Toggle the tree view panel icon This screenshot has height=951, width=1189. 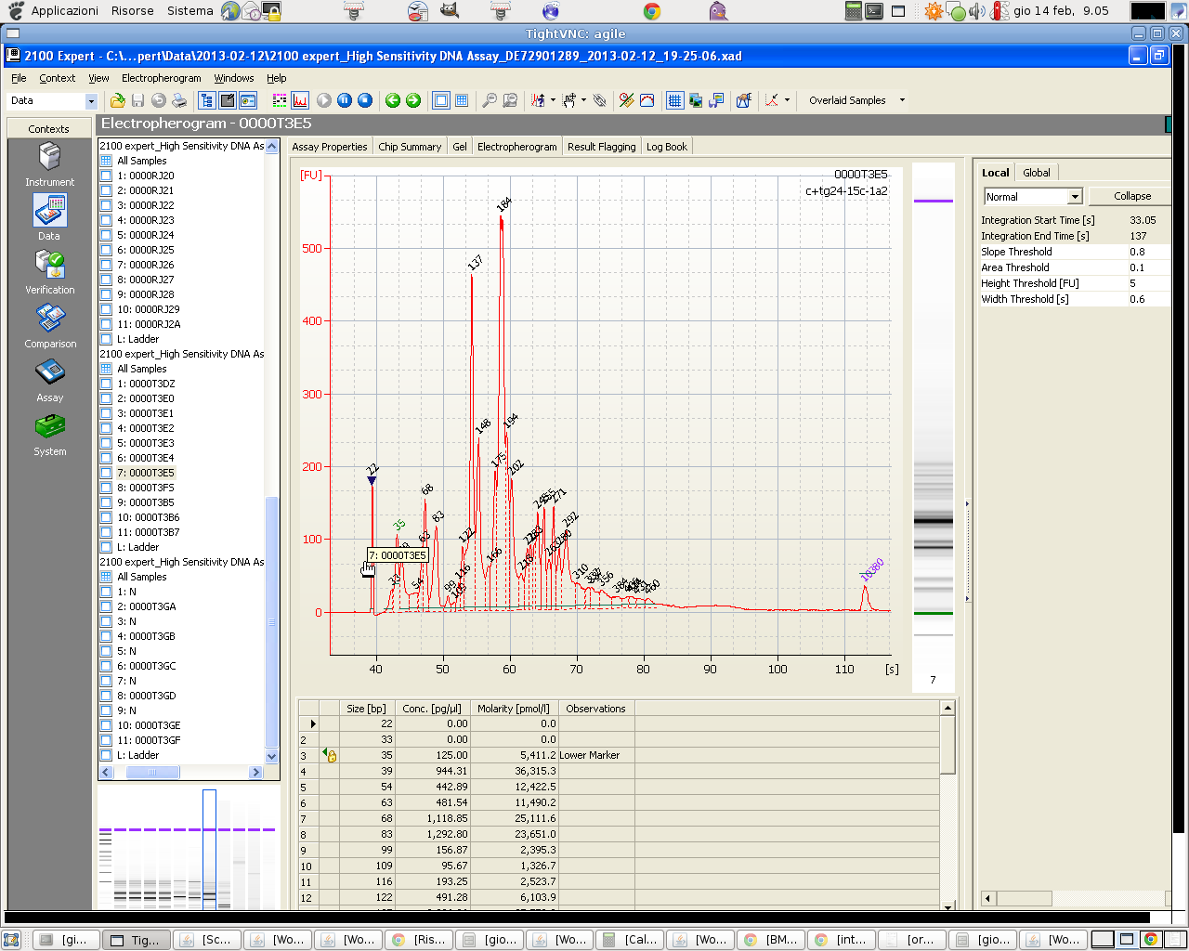207,100
